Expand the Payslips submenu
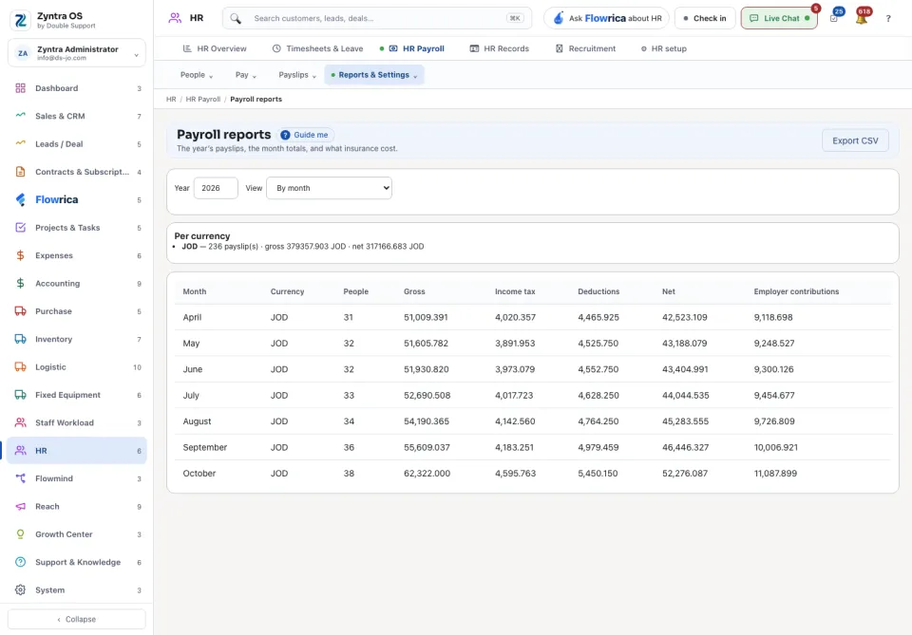Screen dimensions: 912x635 click(x=297, y=75)
